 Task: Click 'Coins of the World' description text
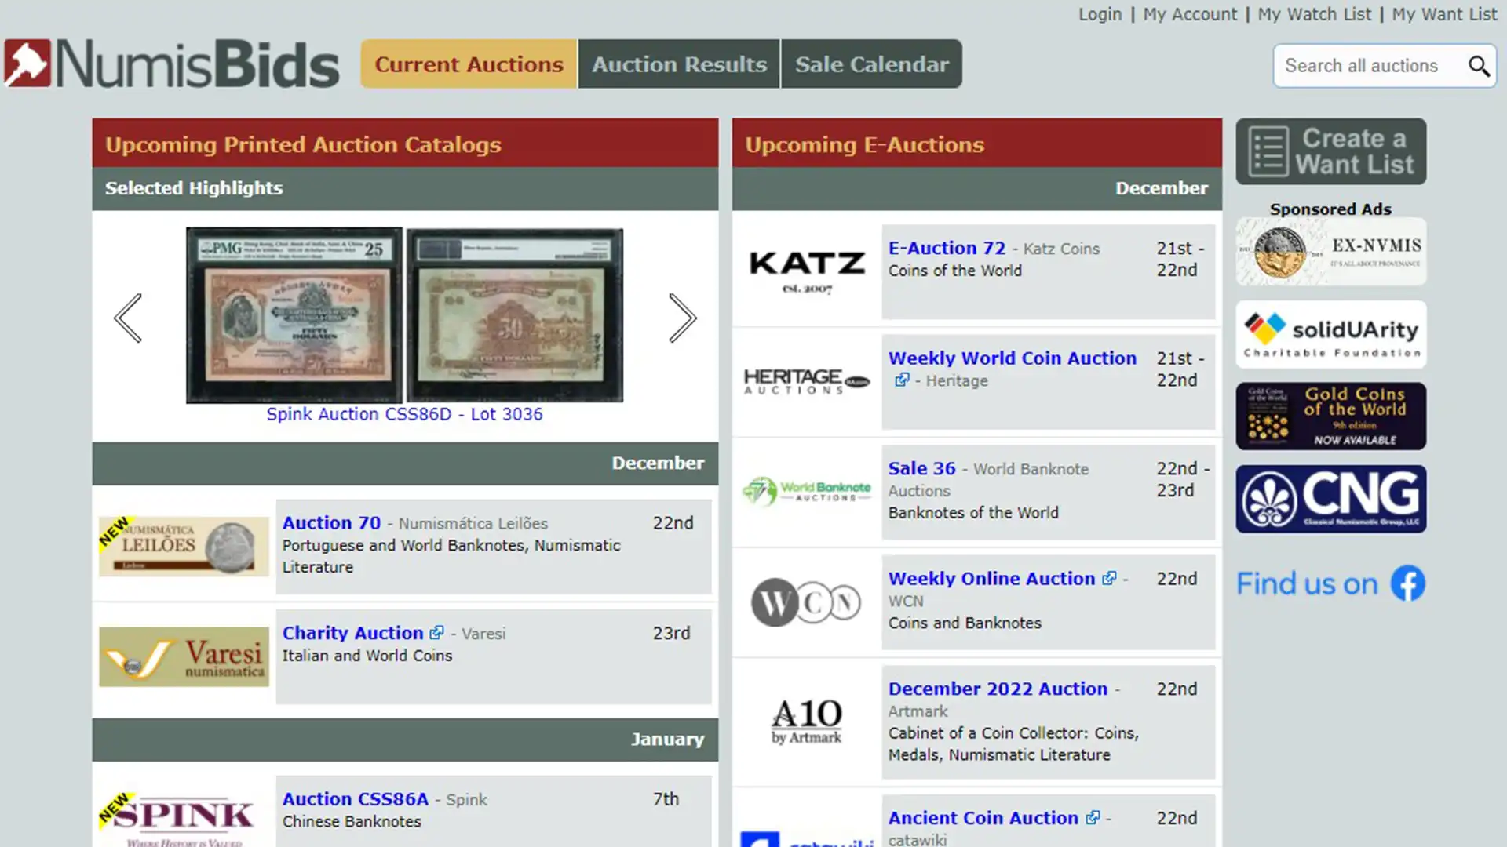click(954, 271)
